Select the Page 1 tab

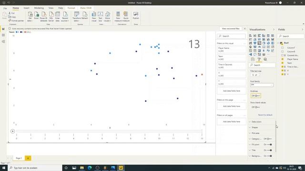(19, 158)
